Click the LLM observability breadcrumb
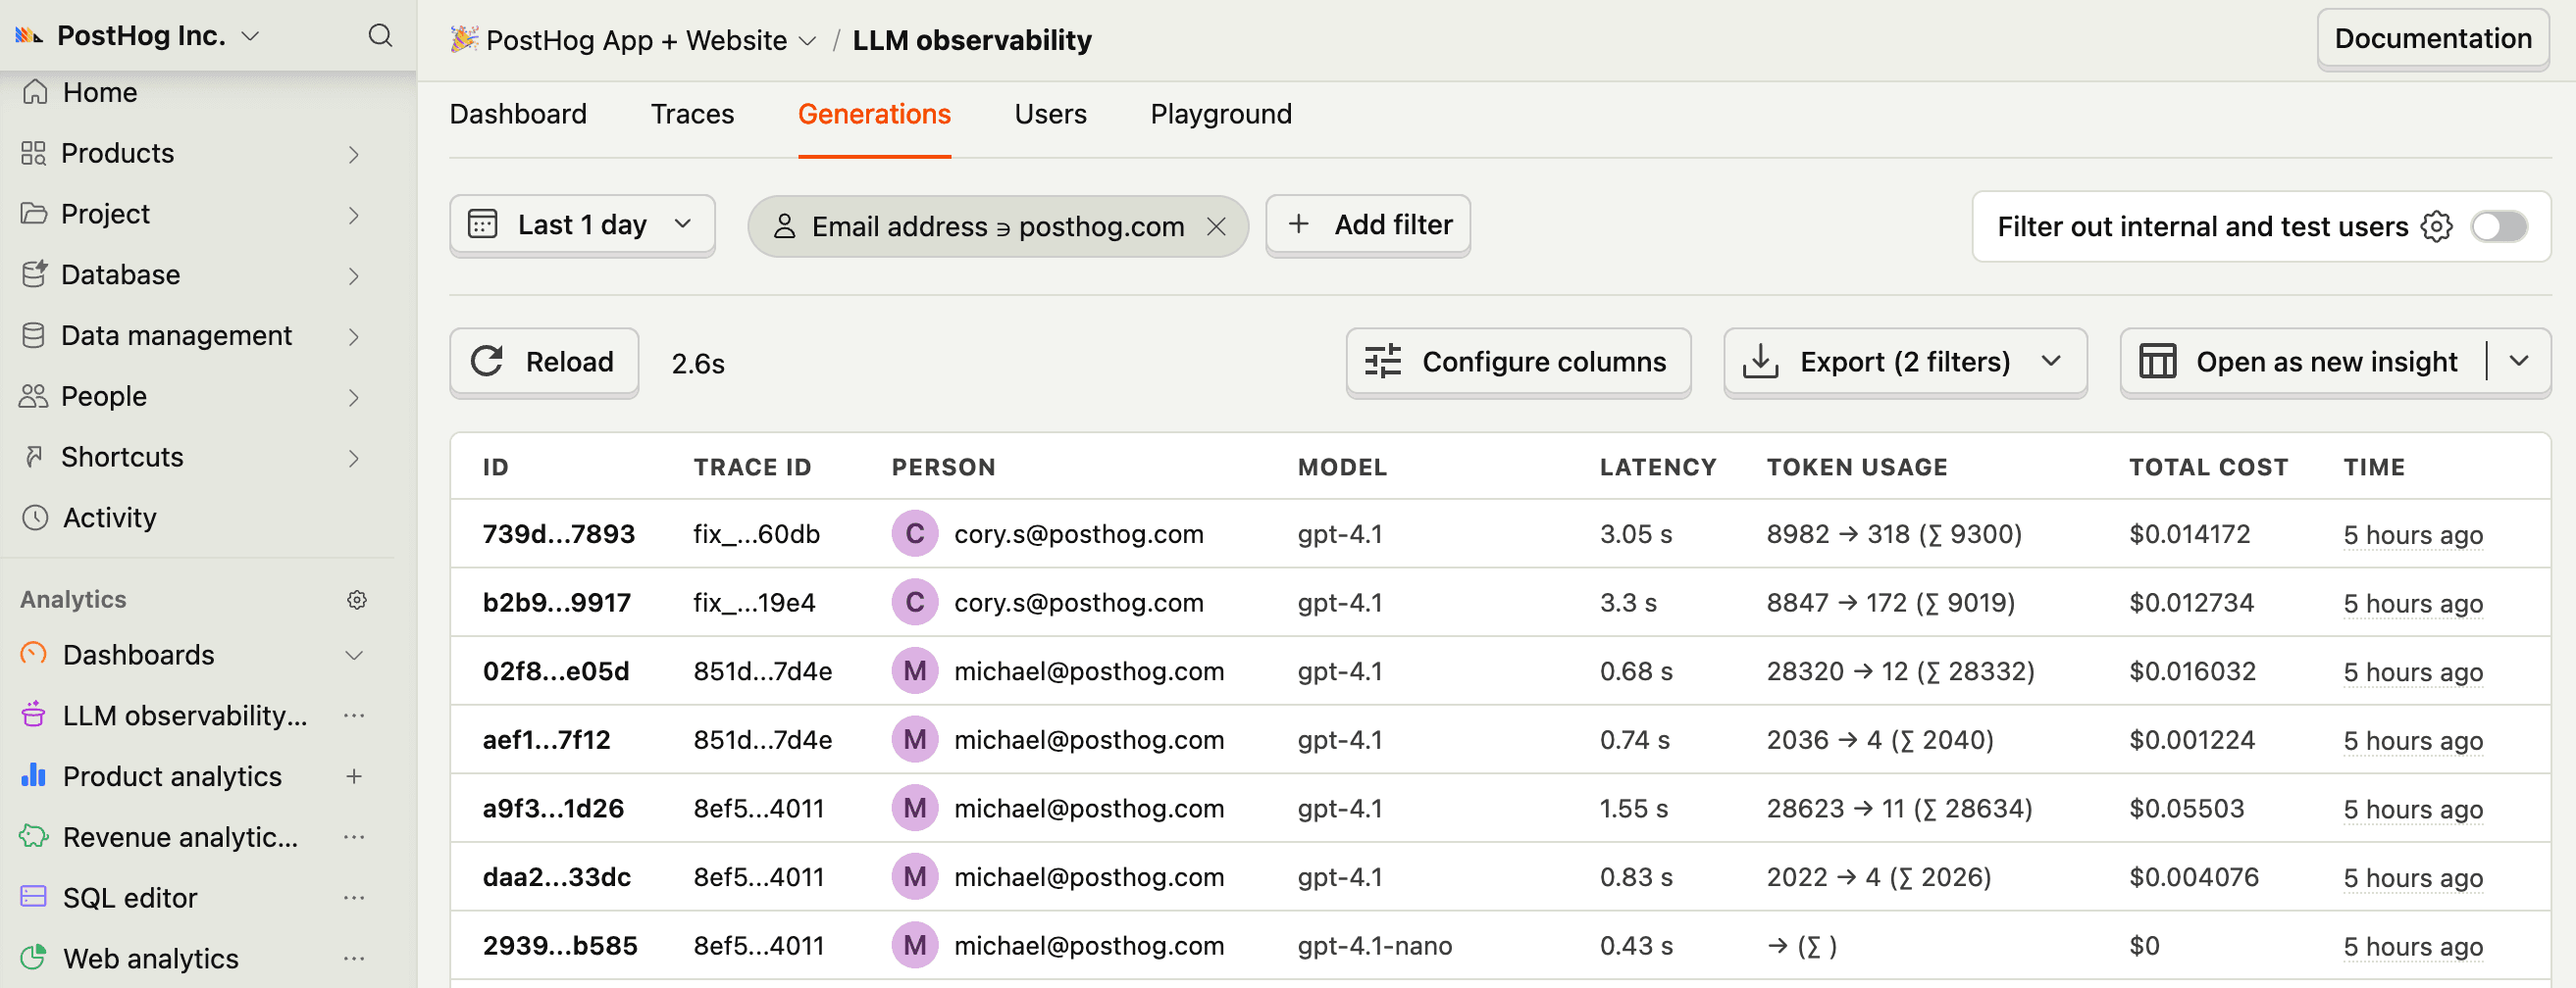Viewport: 2576px width, 988px height. [972, 40]
